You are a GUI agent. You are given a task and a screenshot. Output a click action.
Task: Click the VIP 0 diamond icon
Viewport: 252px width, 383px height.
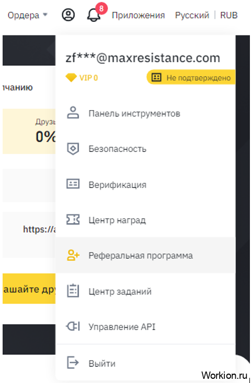coord(71,78)
